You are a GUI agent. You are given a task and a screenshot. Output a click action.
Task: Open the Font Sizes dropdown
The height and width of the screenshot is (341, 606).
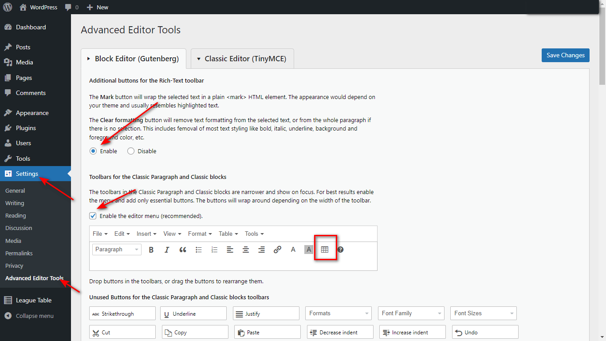484,313
